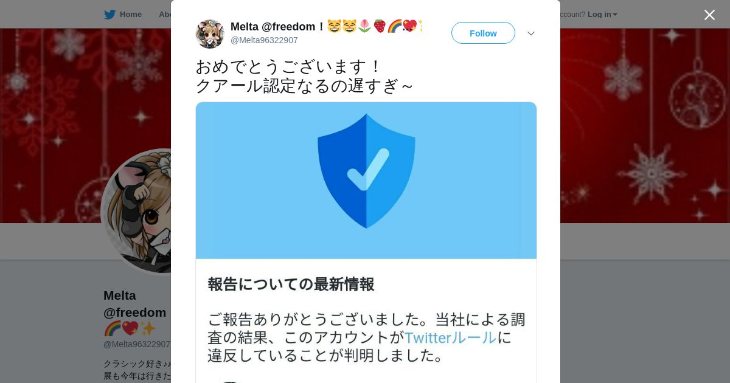Click the Twitter bird logo icon
730x383 pixels.
[109, 15]
